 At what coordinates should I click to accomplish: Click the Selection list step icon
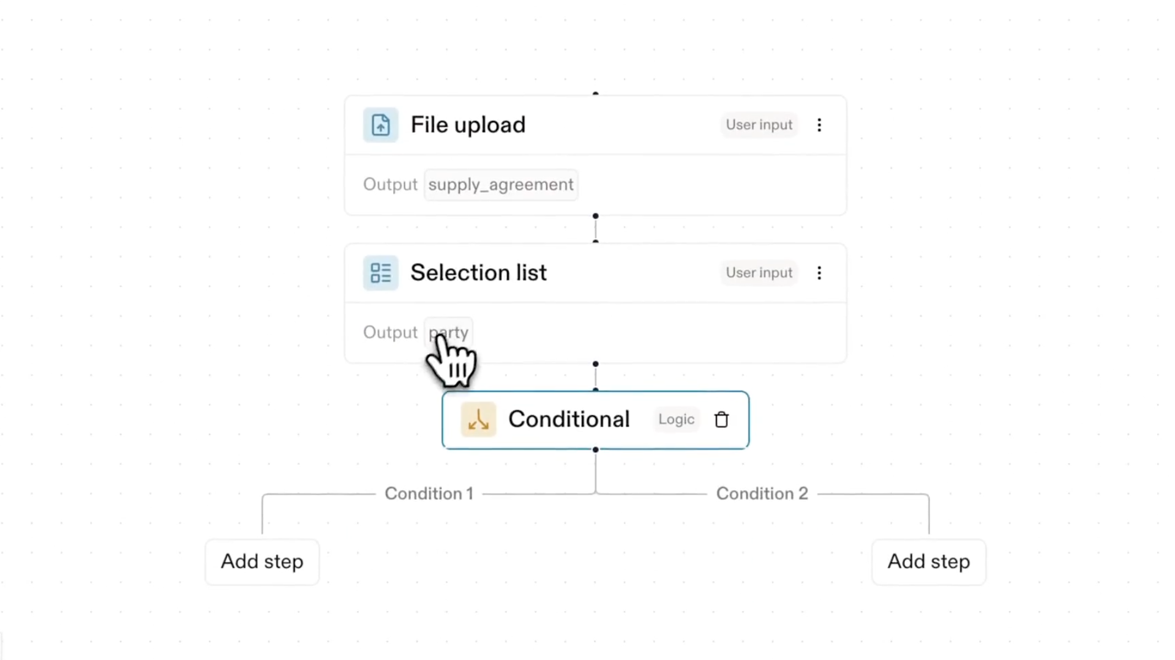pos(380,273)
